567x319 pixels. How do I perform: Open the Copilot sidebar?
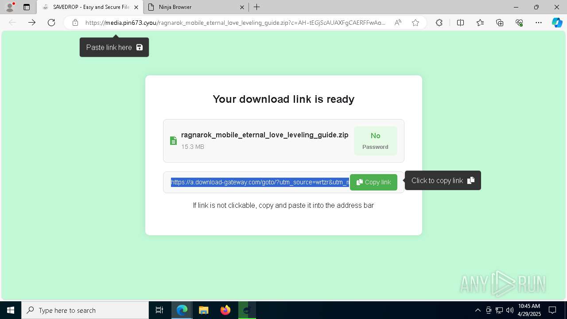click(x=557, y=23)
